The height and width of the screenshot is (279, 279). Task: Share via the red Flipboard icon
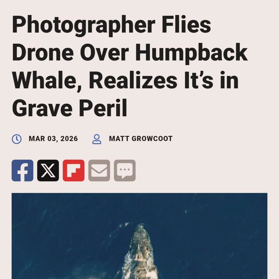(x=74, y=170)
